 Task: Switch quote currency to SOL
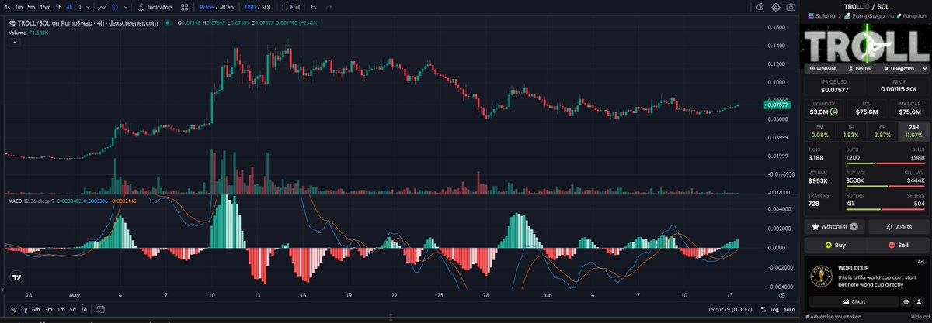(x=266, y=7)
